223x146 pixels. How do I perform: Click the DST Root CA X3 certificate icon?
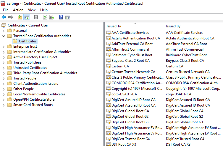tap(109, 144)
